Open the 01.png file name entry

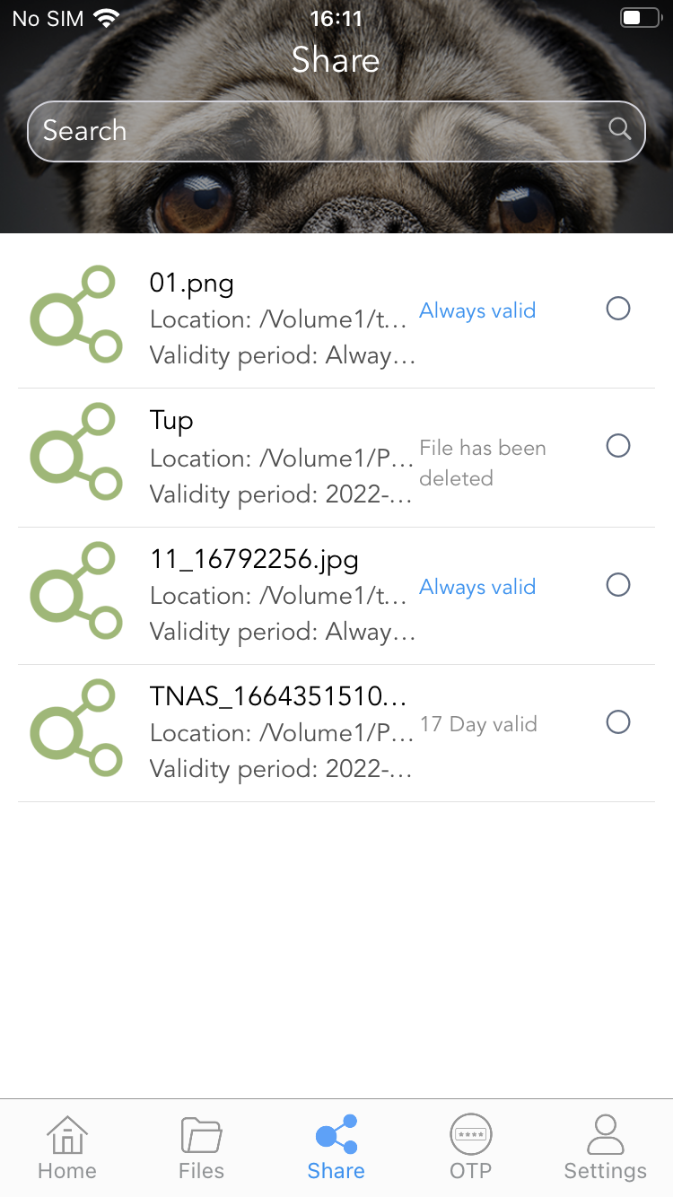pos(192,284)
